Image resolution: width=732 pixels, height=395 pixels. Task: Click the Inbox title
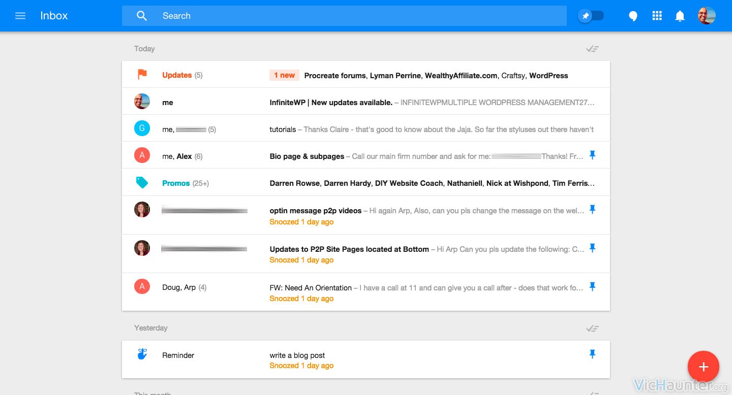54,16
